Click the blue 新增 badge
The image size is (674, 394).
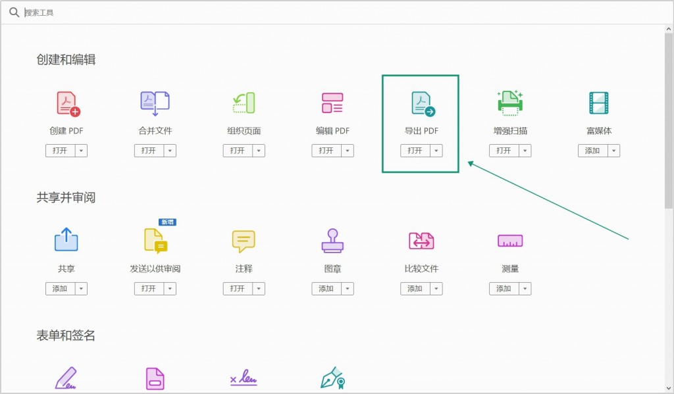point(168,222)
